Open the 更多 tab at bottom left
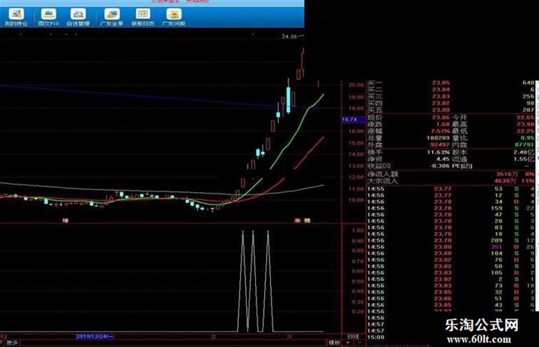 [12, 342]
